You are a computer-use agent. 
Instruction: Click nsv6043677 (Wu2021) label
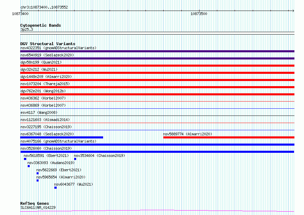(x=73, y=184)
